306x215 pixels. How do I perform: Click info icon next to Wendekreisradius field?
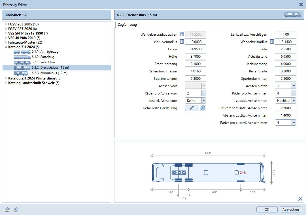coord(272,42)
